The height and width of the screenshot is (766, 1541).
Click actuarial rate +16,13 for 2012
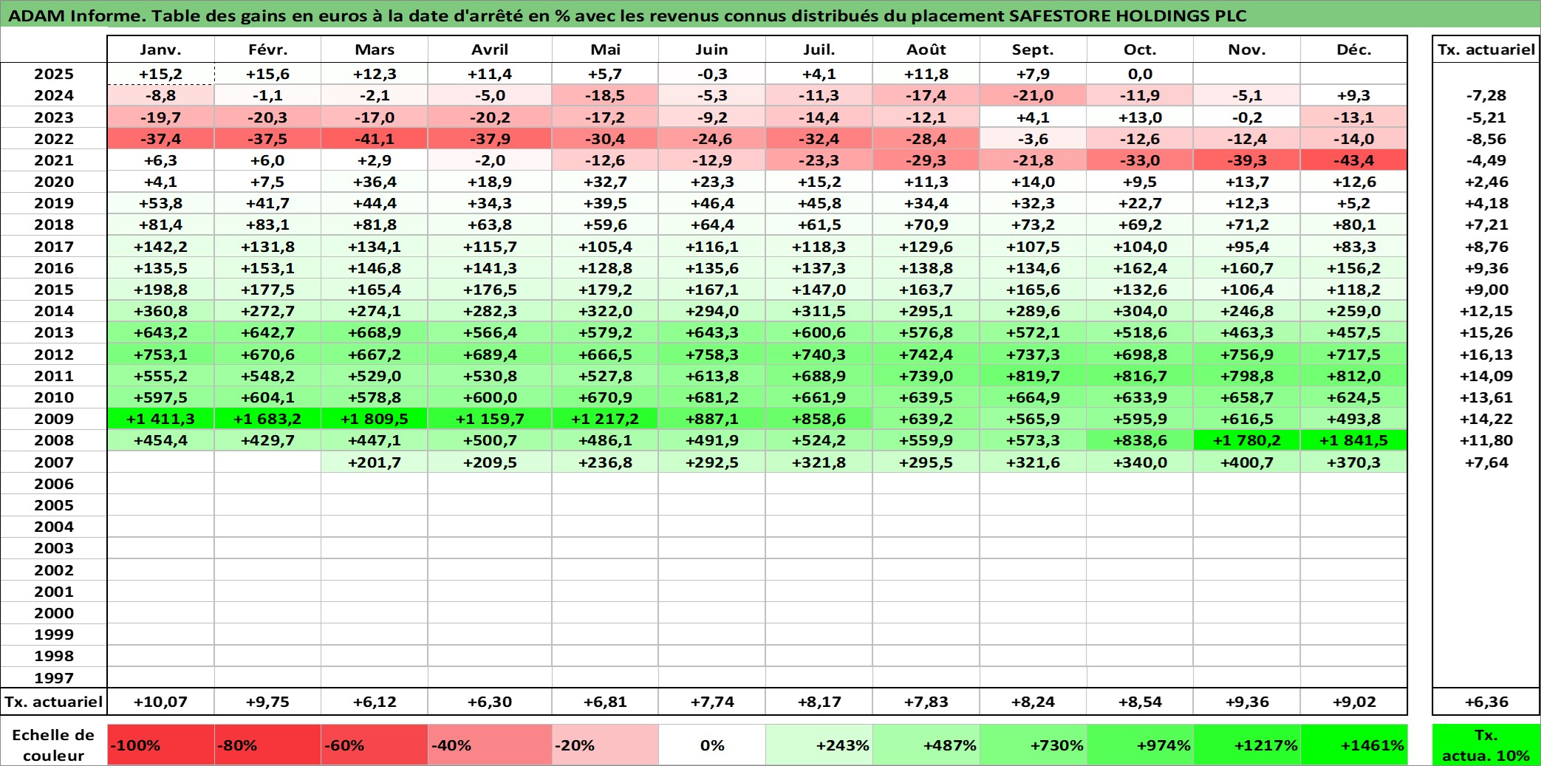tap(1486, 355)
